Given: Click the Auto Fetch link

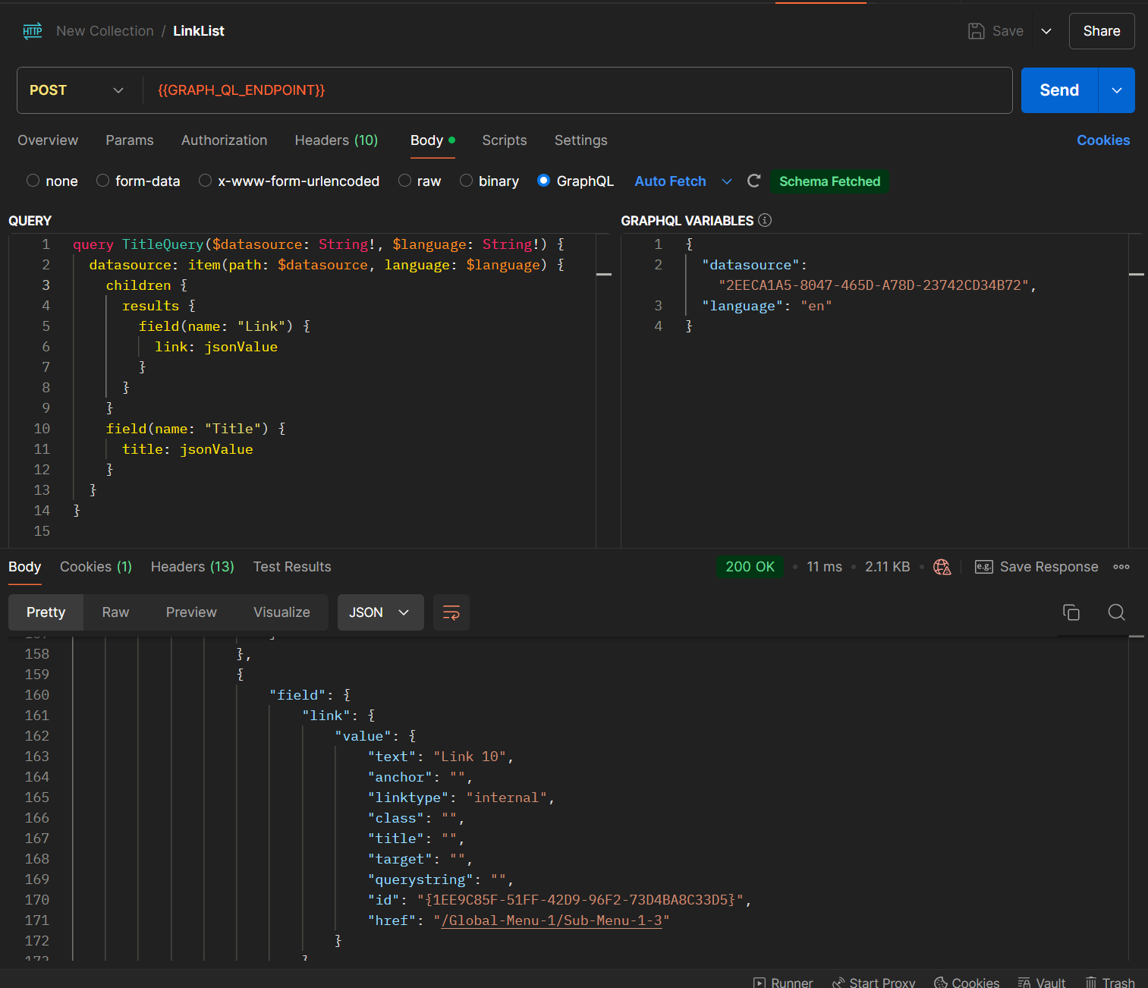Looking at the screenshot, I should click(671, 181).
